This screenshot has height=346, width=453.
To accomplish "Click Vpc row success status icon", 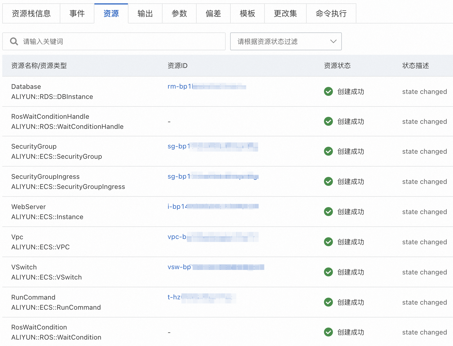I will click(x=328, y=242).
